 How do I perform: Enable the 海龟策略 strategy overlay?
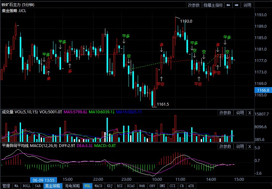tap(72, 186)
